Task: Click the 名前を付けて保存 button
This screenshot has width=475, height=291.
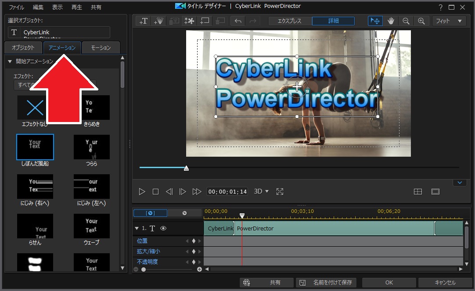Action: tap(326, 283)
